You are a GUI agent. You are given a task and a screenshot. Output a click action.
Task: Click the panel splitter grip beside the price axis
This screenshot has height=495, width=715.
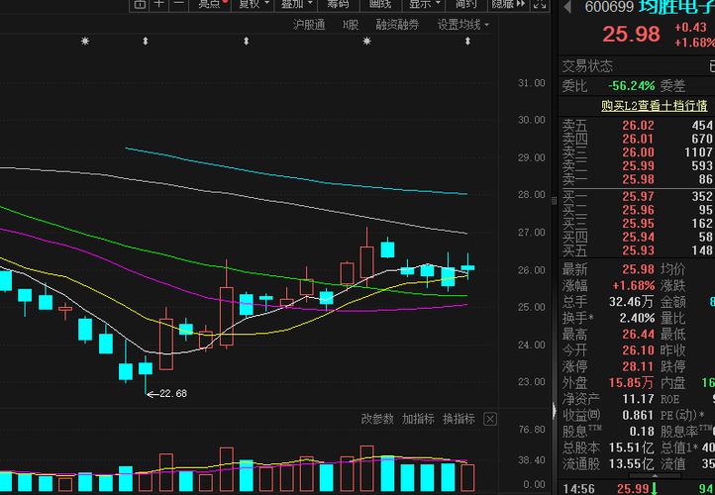[554, 201]
